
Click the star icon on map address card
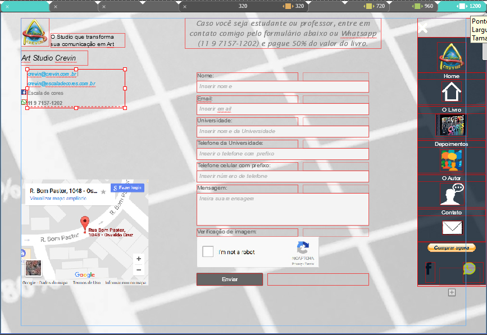click(103, 192)
